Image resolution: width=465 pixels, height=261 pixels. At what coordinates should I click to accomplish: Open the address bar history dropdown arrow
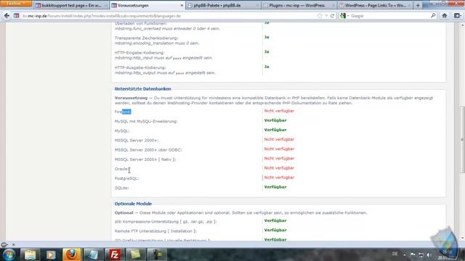coord(326,16)
